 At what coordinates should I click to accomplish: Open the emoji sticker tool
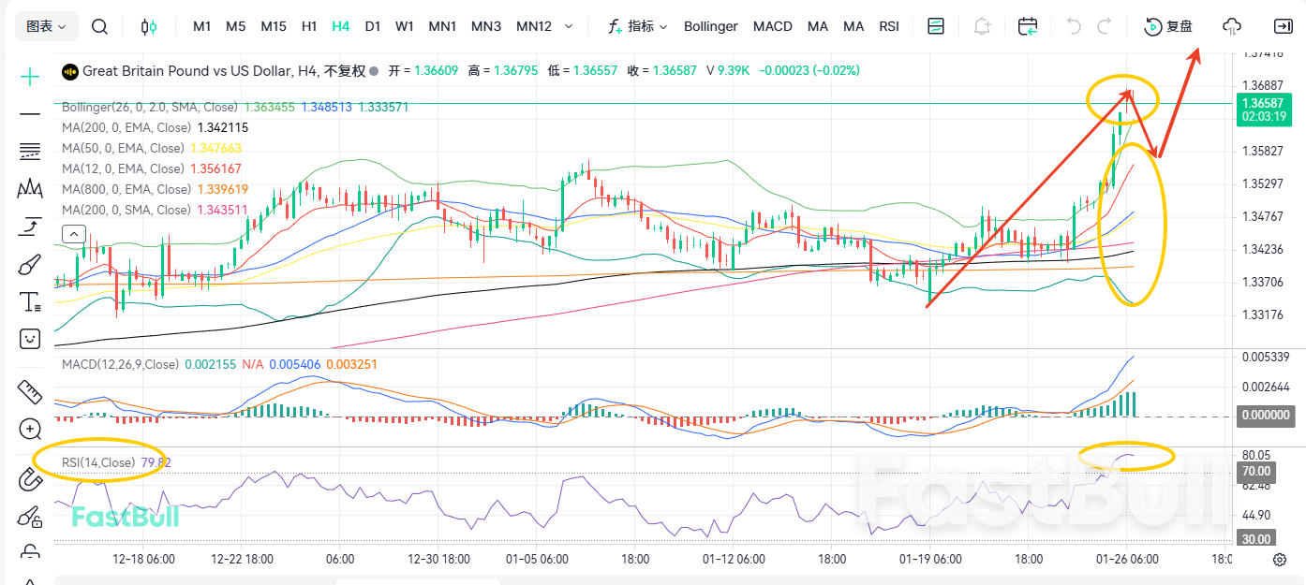click(x=29, y=338)
